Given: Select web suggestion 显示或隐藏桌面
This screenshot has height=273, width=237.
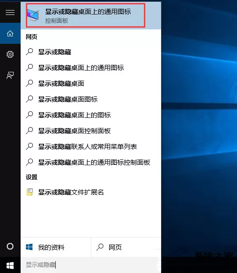Looking at the screenshot, I should pos(91,83).
